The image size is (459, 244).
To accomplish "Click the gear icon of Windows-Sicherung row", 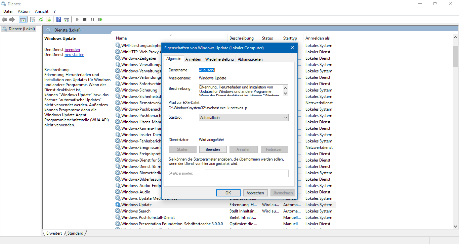I will pos(118,90).
